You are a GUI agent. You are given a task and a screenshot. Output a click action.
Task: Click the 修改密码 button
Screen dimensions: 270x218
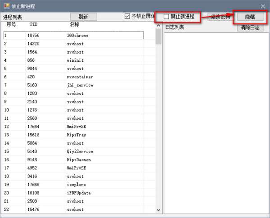(220, 17)
